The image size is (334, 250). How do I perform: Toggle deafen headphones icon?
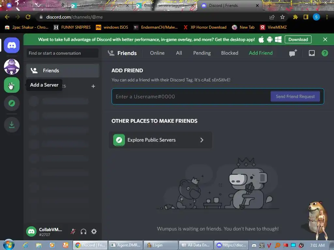tap(83, 231)
